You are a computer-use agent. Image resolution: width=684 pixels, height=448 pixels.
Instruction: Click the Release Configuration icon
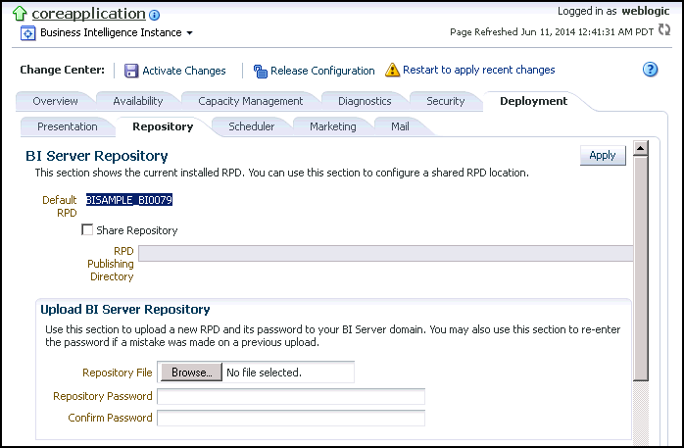[x=261, y=72]
